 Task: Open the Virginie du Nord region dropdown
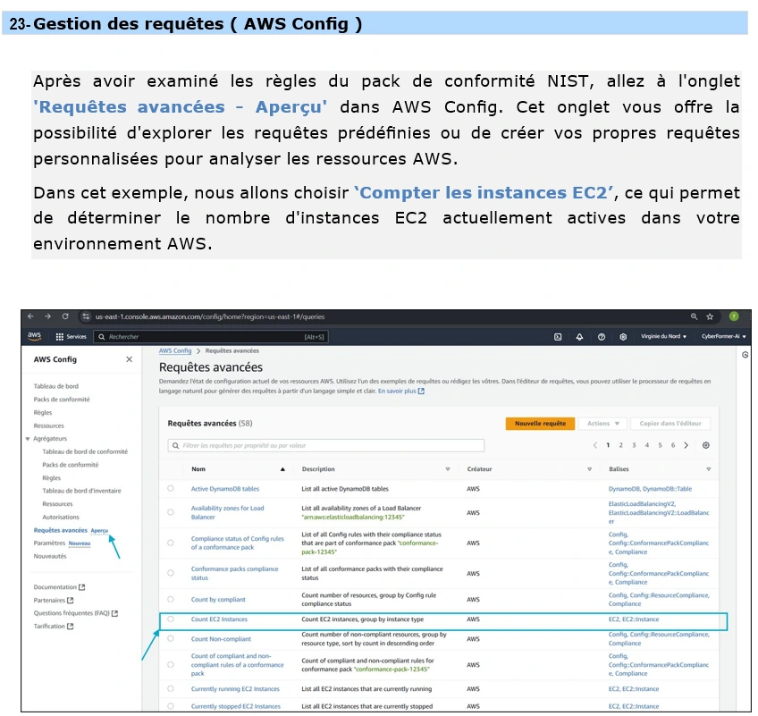click(663, 336)
